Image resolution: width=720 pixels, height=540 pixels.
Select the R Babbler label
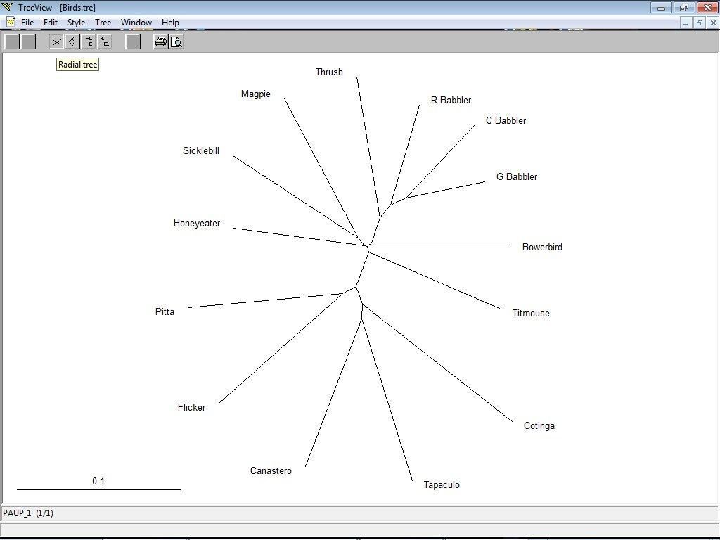[451, 100]
